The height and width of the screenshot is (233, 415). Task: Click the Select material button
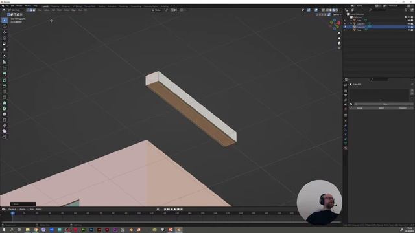[381, 108]
